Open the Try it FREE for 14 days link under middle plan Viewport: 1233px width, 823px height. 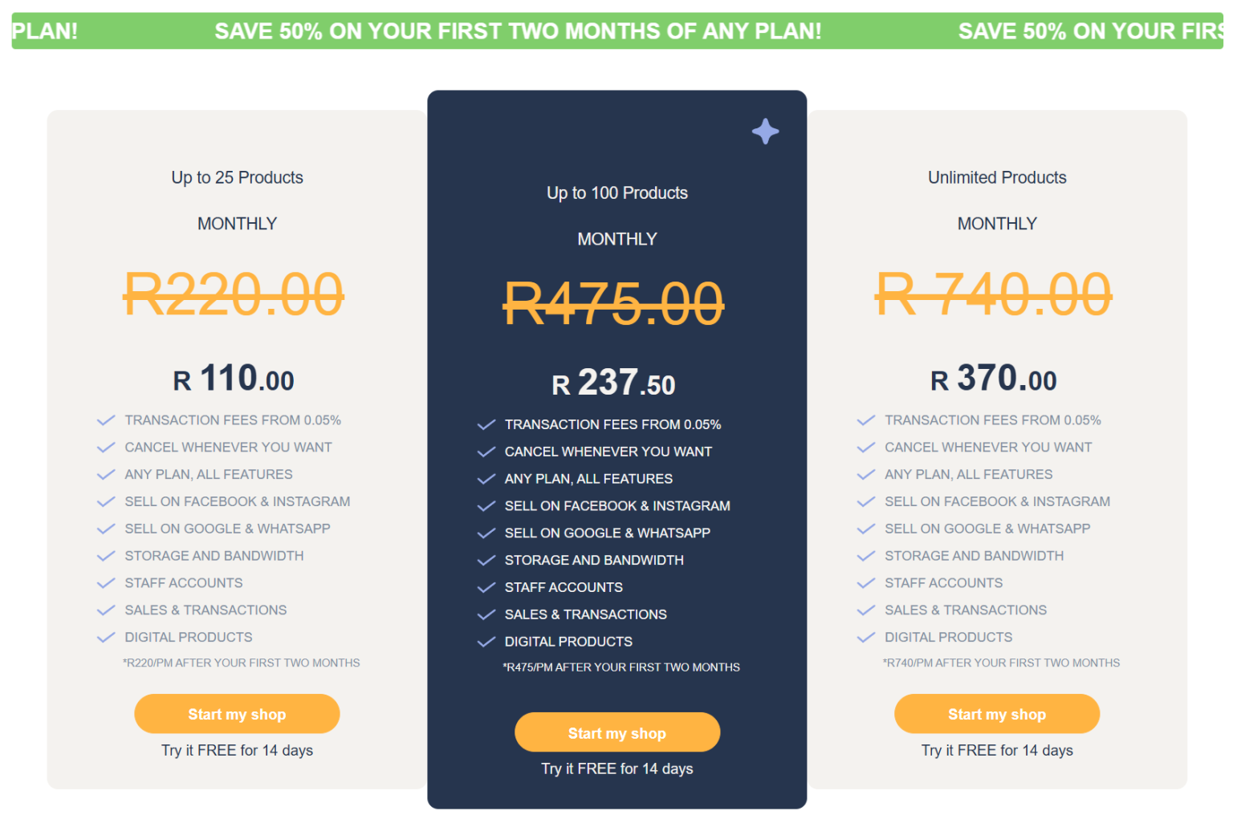[x=616, y=768]
